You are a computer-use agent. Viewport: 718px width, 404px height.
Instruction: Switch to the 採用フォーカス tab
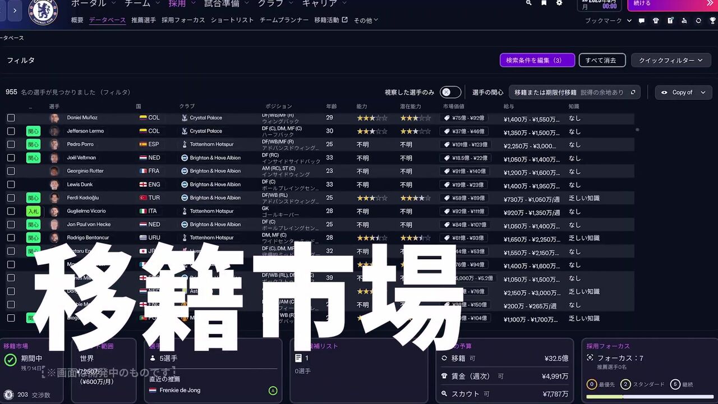pyautogui.click(x=183, y=20)
